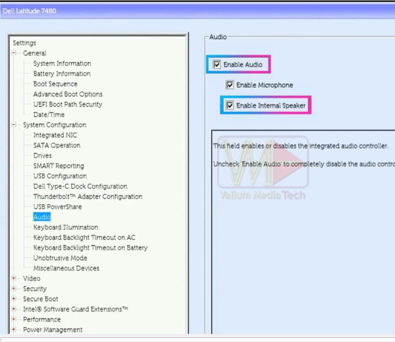The image size is (395, 342).
Task: Expand the Security section
Action: coord(14,289)
